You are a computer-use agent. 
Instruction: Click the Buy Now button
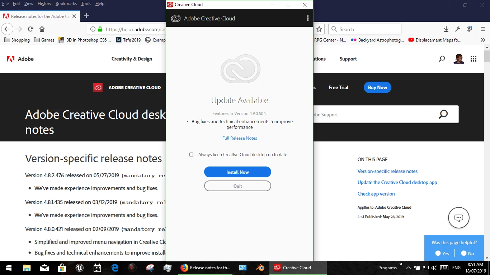coord(377,87)
